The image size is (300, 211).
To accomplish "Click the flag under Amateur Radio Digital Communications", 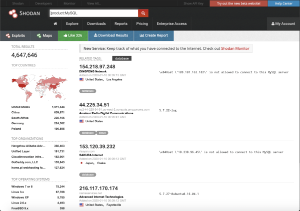I will tap(81, 121).
